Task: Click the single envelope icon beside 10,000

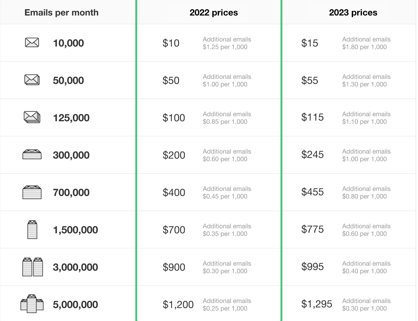Action: click(32, 42)
